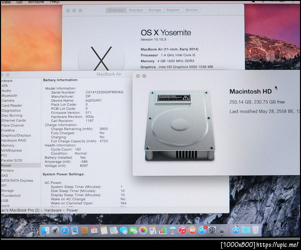Screen dimensions: 301x250
Task: Click serial number C01412200G5F90HAG
Action: click(x=104, y=92)
